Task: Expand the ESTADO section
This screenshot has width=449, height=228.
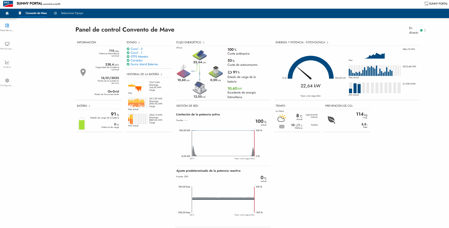Action: [x=133, y=43]
